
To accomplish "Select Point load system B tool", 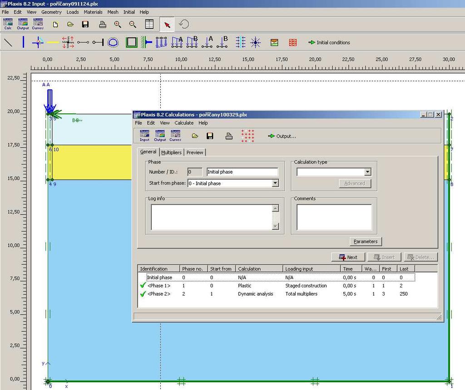I will tap(222, 42).
